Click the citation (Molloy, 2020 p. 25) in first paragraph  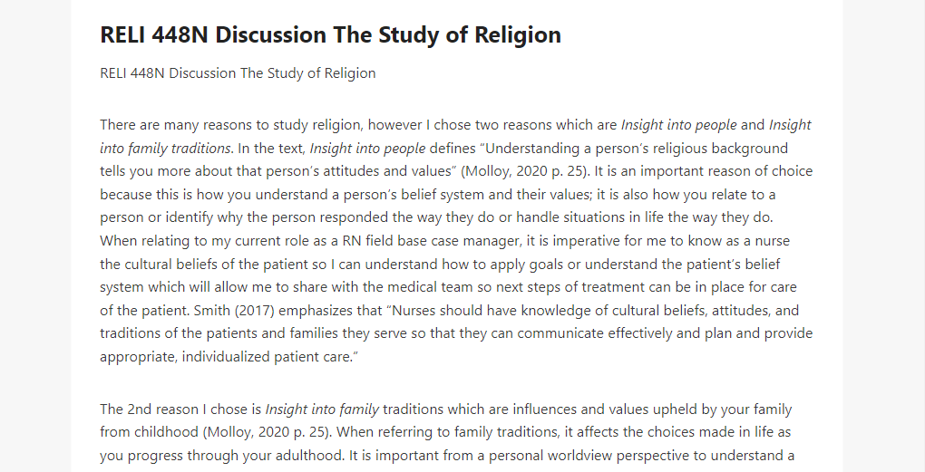coord(526,171)
